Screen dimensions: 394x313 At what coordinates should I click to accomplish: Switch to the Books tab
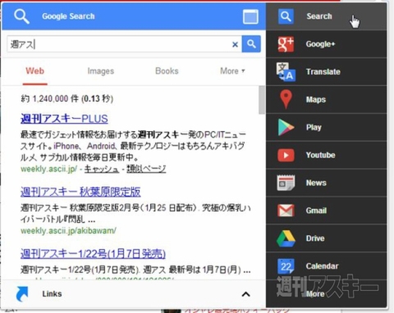tap(167, 70)
